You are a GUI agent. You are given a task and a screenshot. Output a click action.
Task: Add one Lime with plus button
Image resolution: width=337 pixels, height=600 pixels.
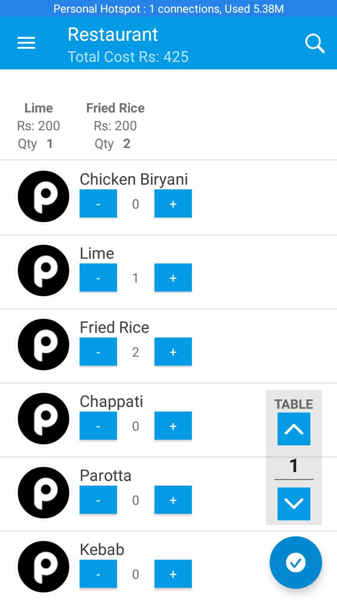[x=173, y=277]
